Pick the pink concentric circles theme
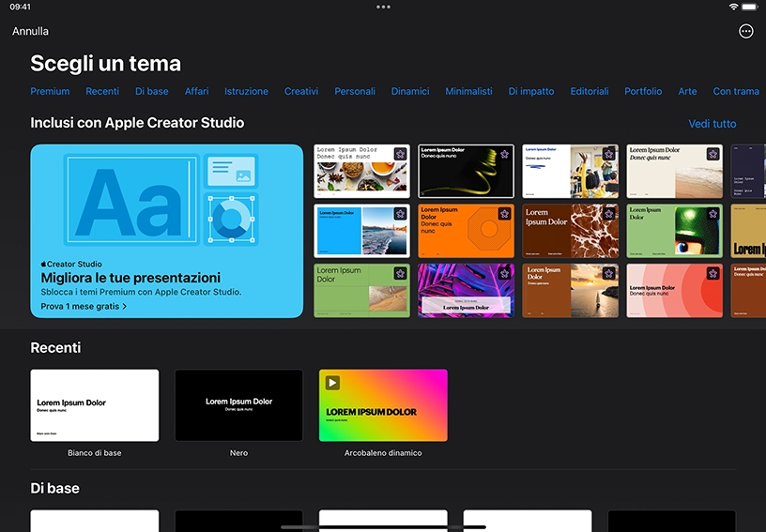Image resolution: width=766 pixels, height=532 pixels. tap(675, 291)
